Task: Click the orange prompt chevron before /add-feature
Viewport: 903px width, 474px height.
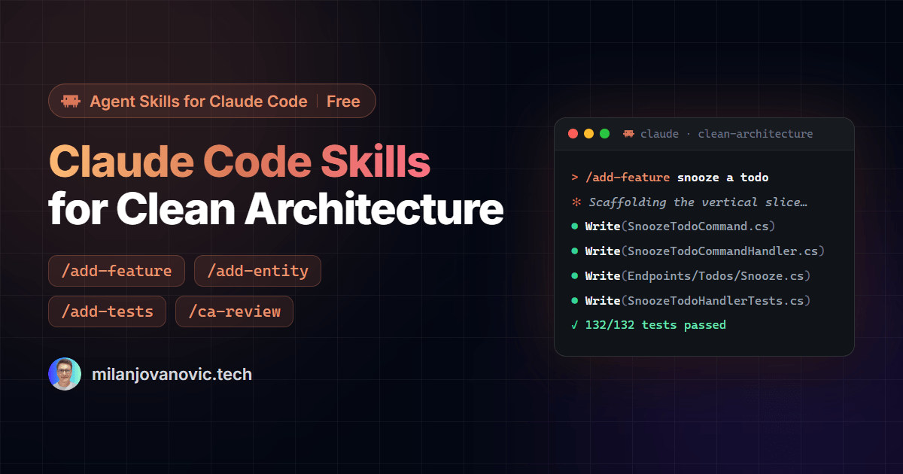Action: click(x=575, y=178)
